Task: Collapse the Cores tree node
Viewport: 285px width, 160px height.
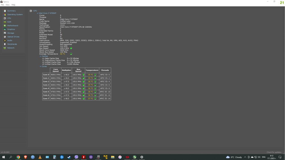Action: click(40, 66)
